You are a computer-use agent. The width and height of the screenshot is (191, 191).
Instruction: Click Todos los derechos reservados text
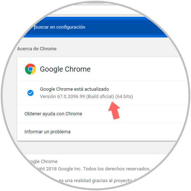[117, 169]
